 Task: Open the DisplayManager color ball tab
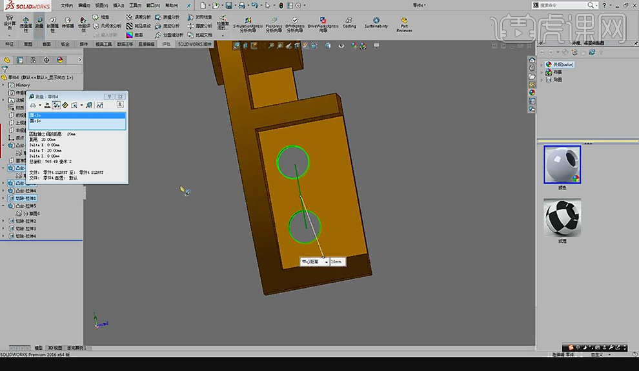tap(60, 60)
